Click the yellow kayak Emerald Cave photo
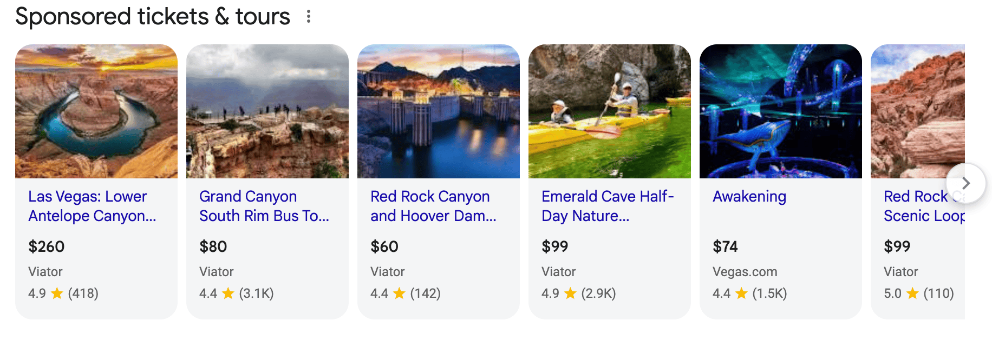Image resolution: width=992 pixels, height=347 pixels. pos(610,111)
